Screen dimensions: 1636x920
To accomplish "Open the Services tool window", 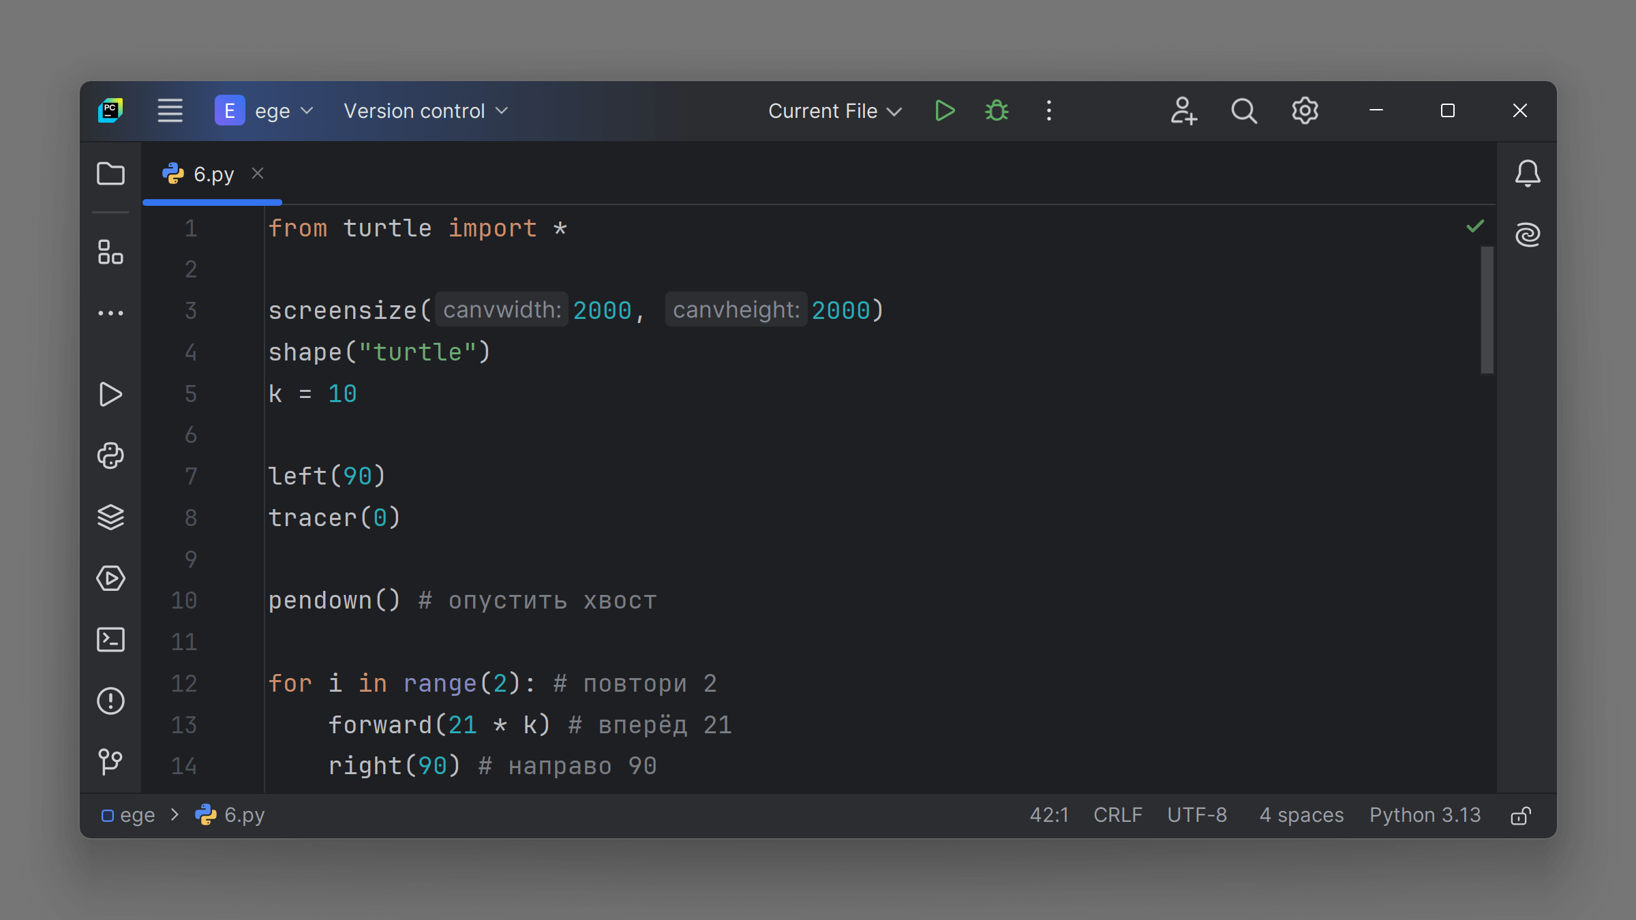I will coord(110,579).
